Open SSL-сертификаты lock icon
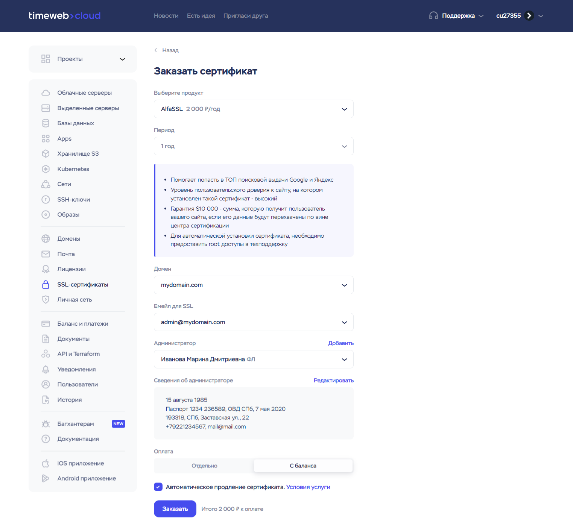This screenshot has height=528, width=573. [x=46, y=285]
